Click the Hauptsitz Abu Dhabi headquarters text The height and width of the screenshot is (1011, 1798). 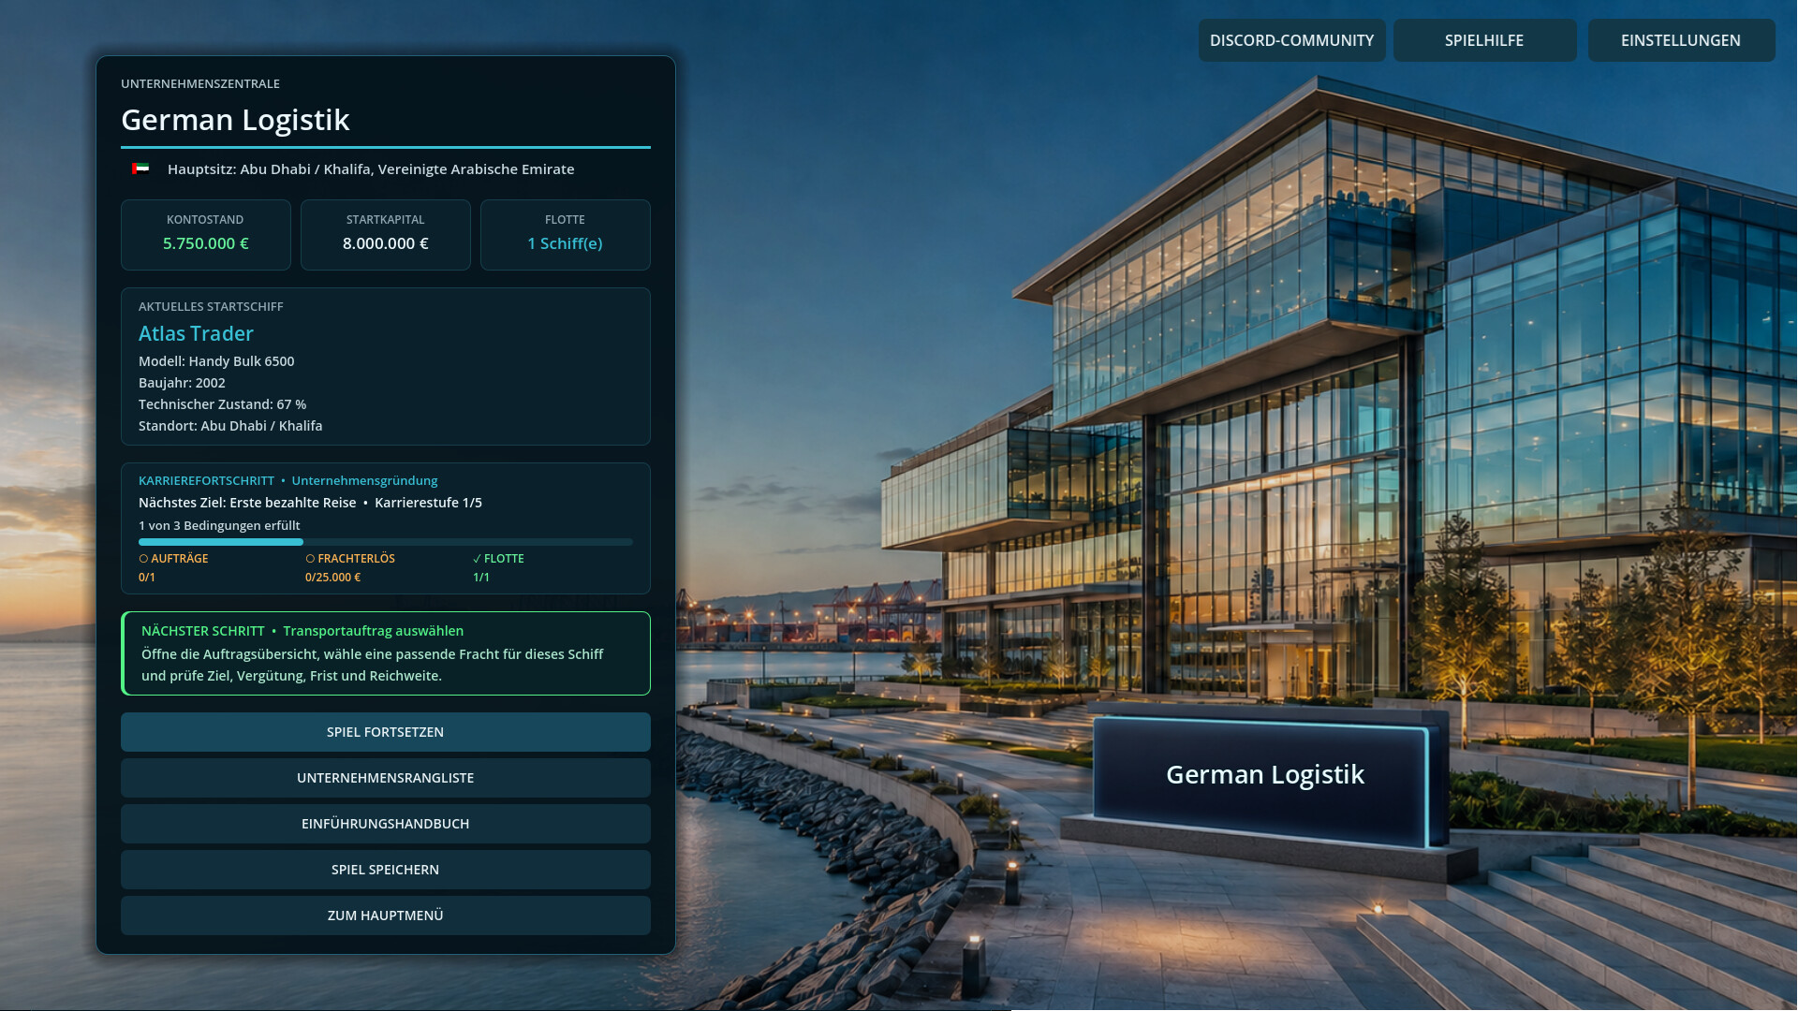point(371,169)
